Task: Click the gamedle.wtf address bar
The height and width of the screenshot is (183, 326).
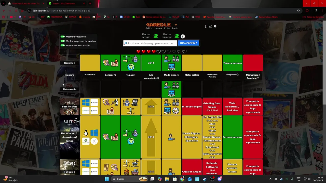Action: tap(163, 11)
